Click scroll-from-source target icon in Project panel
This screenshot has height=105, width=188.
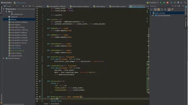click(23, 6)
